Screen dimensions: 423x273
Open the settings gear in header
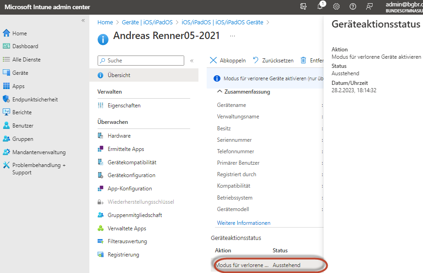point(336,6)
